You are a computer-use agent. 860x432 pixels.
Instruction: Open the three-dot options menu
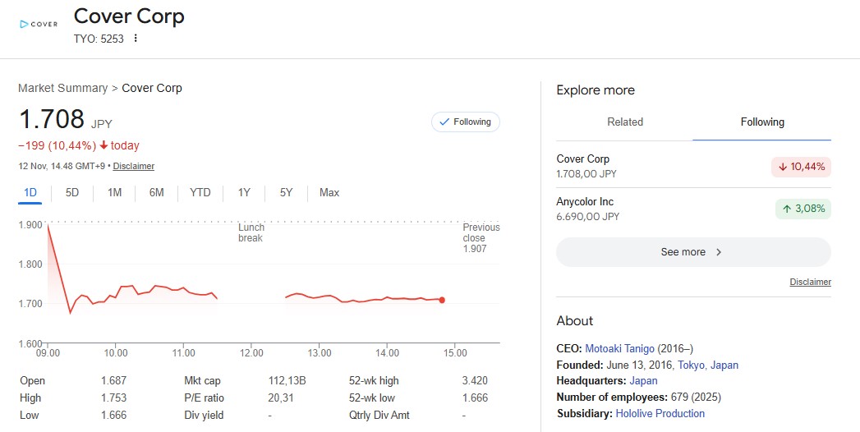click(136, 39)
